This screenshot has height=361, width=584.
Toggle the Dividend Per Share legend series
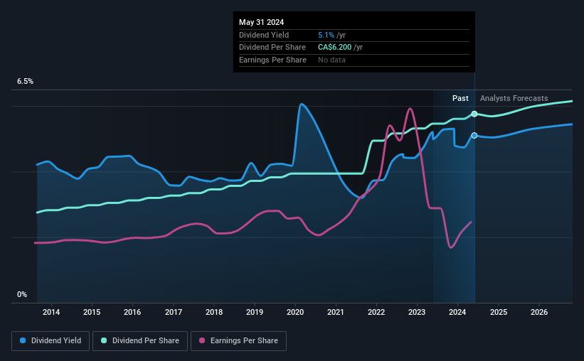[x=140, y=341]
